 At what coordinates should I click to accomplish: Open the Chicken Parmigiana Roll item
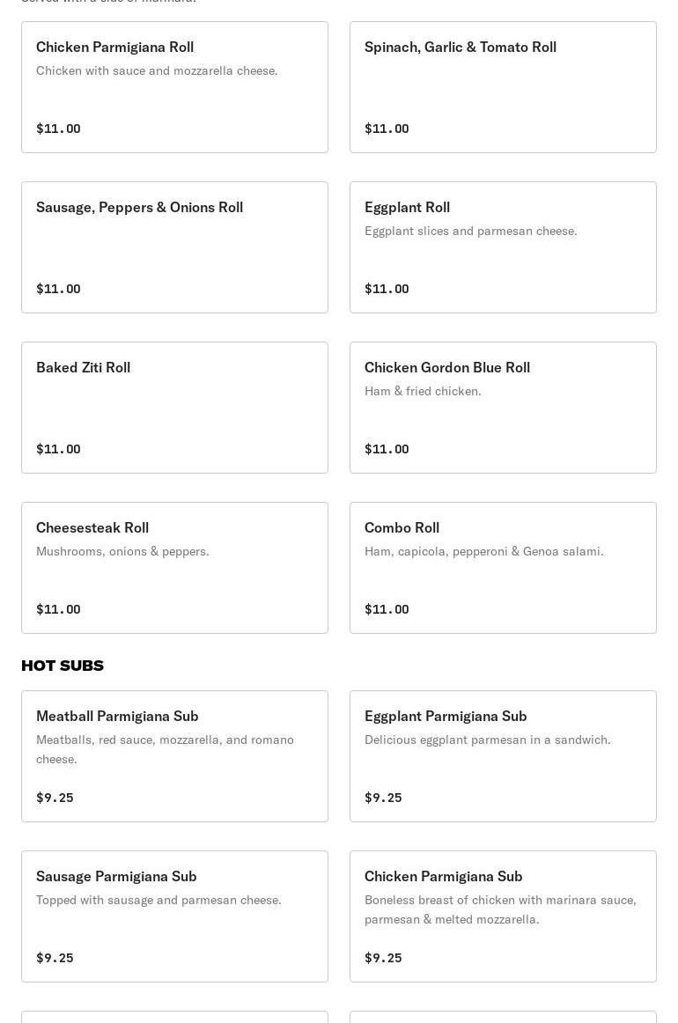pos(174,87)
